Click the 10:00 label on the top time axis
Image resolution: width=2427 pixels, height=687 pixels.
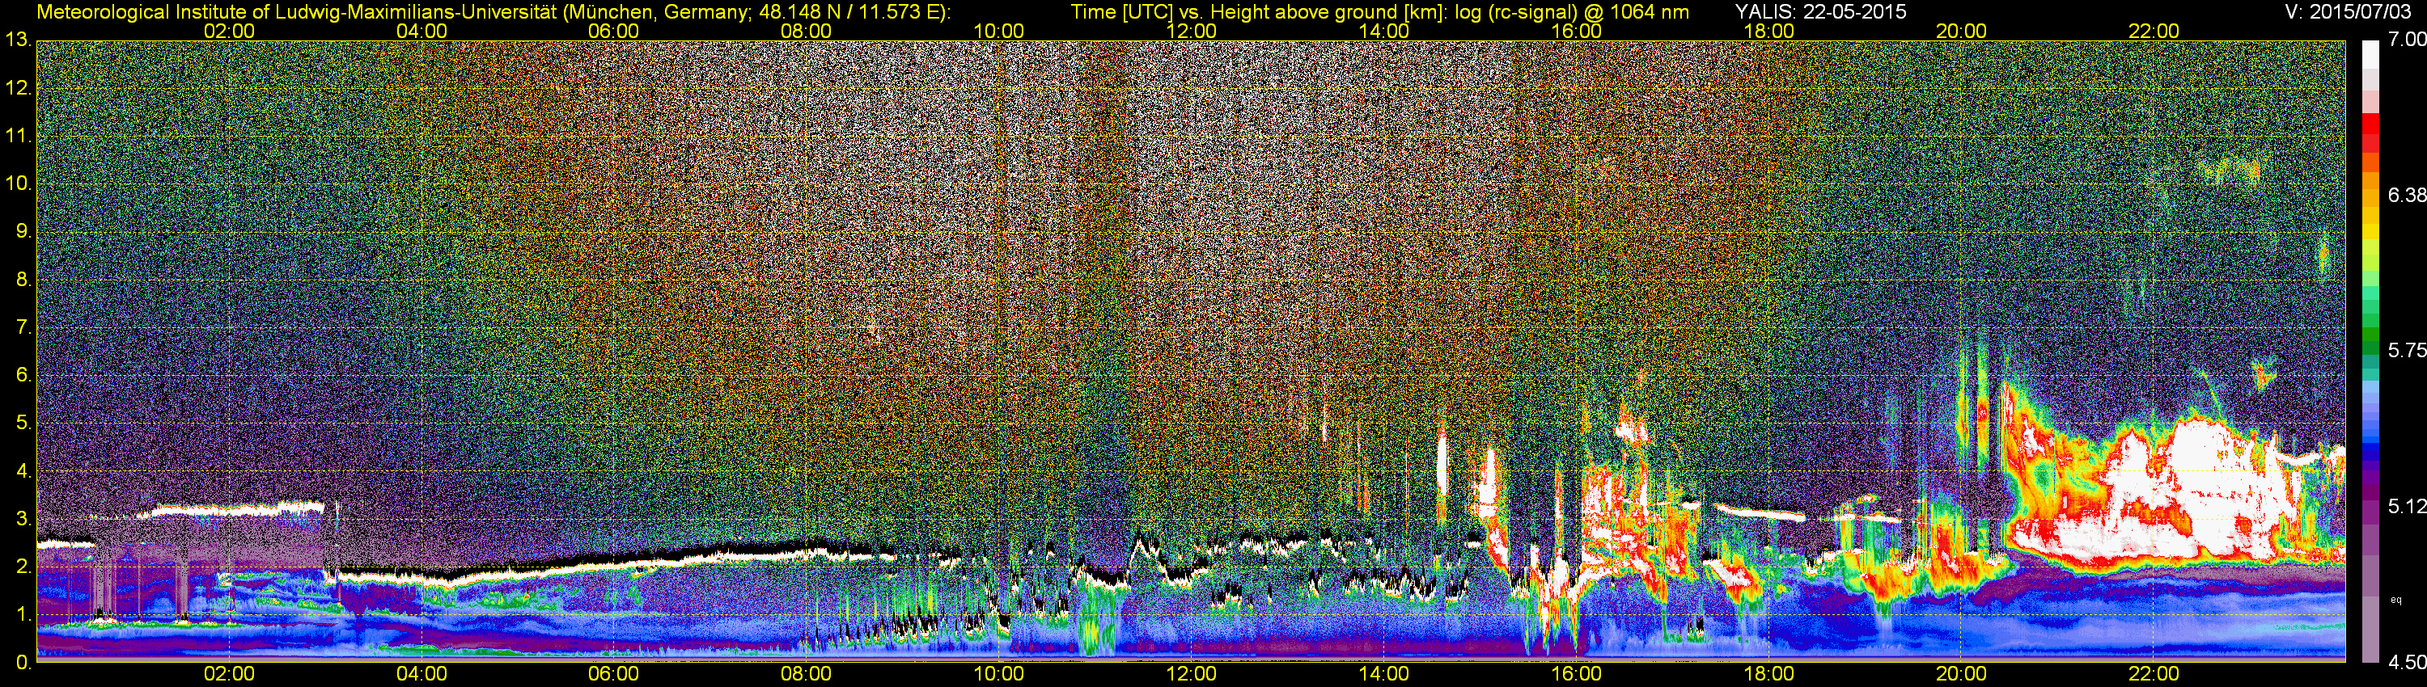coord(998,31)
